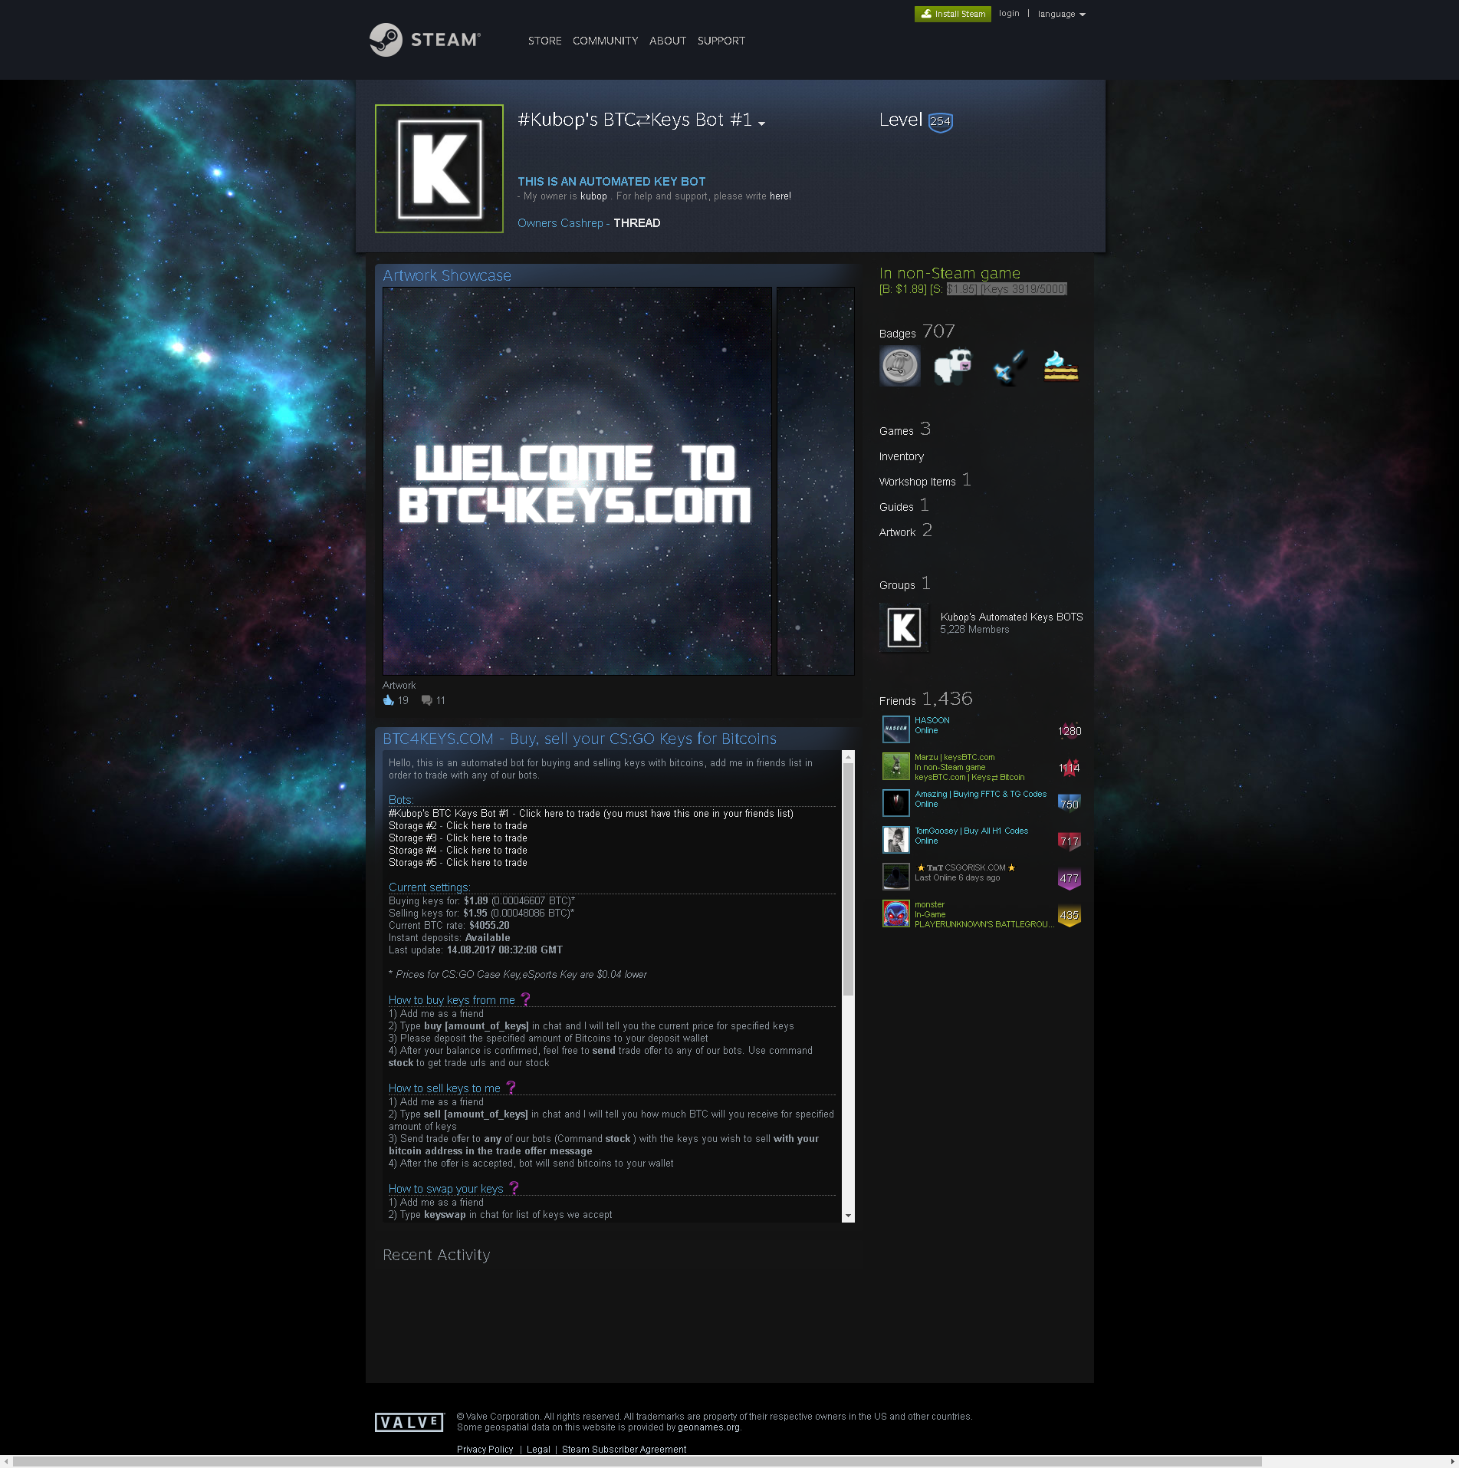This screenshot has width=1459, height=1468.
Task: Open the profile avatar K image
Action: click(439, 169)
